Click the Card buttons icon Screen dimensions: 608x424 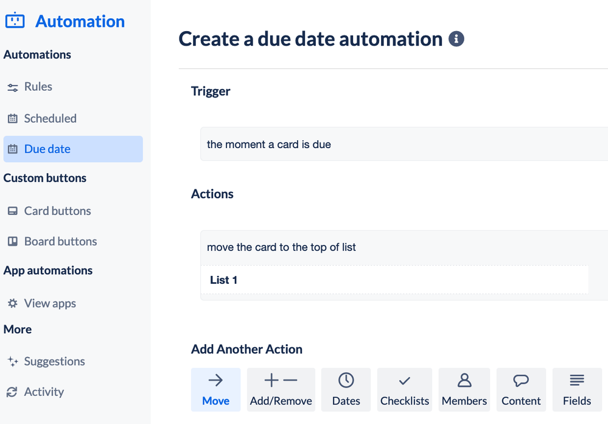[x=12, y=211]
